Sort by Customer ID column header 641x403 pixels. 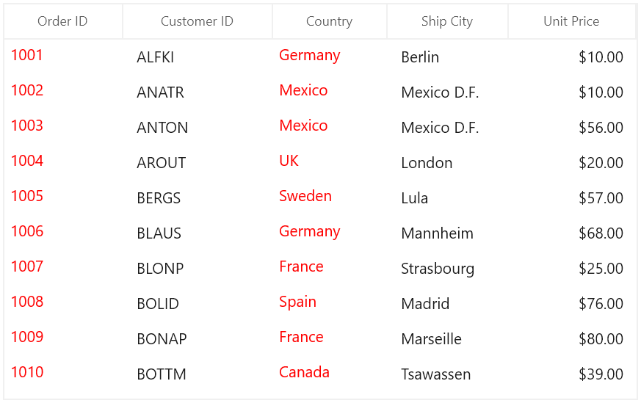point(198,21)
